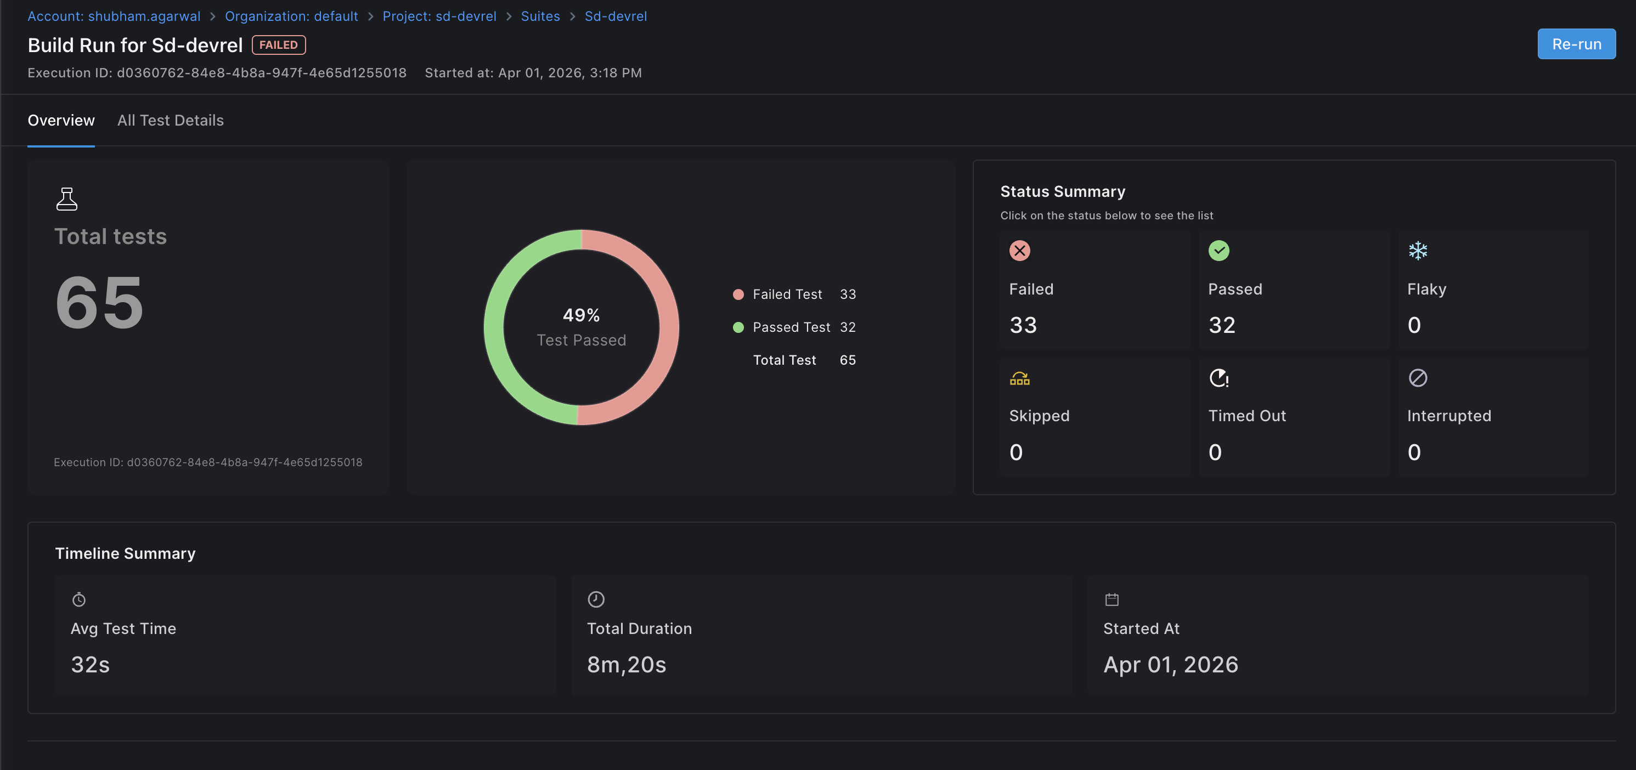Click 'Started at: Apr 01, 2026, 3:18 PM'
Viewport: 1636px width, 770px height.
[533, 73]
